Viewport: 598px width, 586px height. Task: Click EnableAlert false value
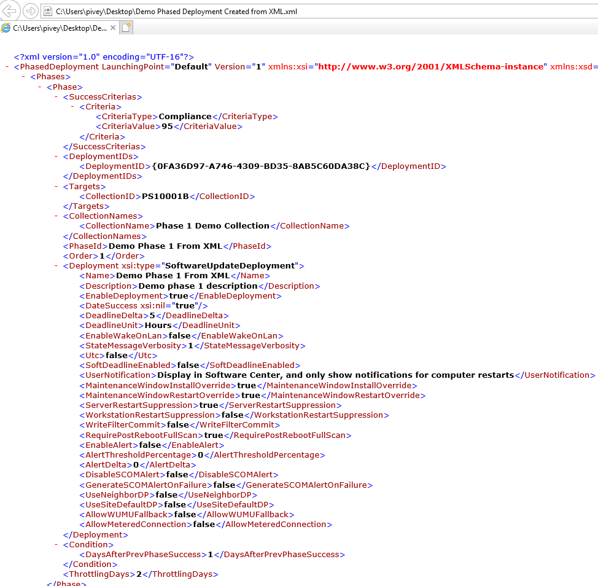click(x=150, y=445)
